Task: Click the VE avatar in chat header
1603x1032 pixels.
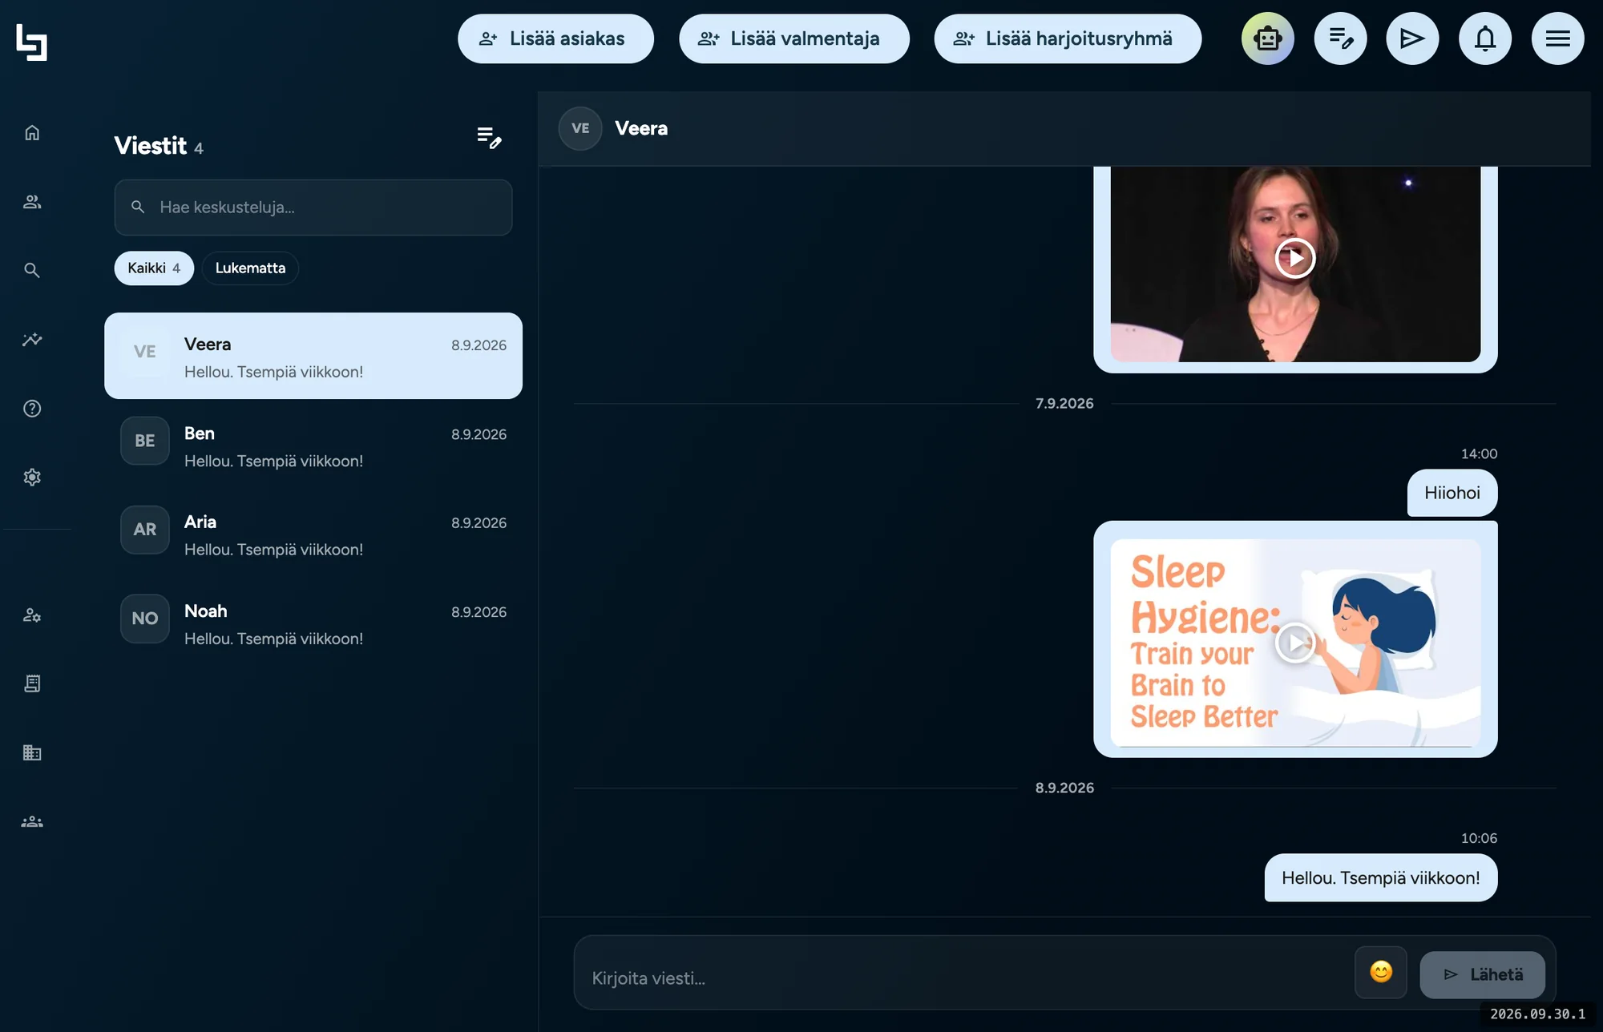Action: 580,128
